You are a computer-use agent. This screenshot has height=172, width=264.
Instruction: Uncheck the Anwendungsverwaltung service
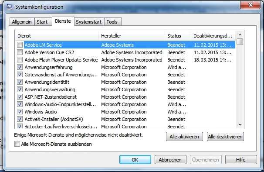[20, 89]
